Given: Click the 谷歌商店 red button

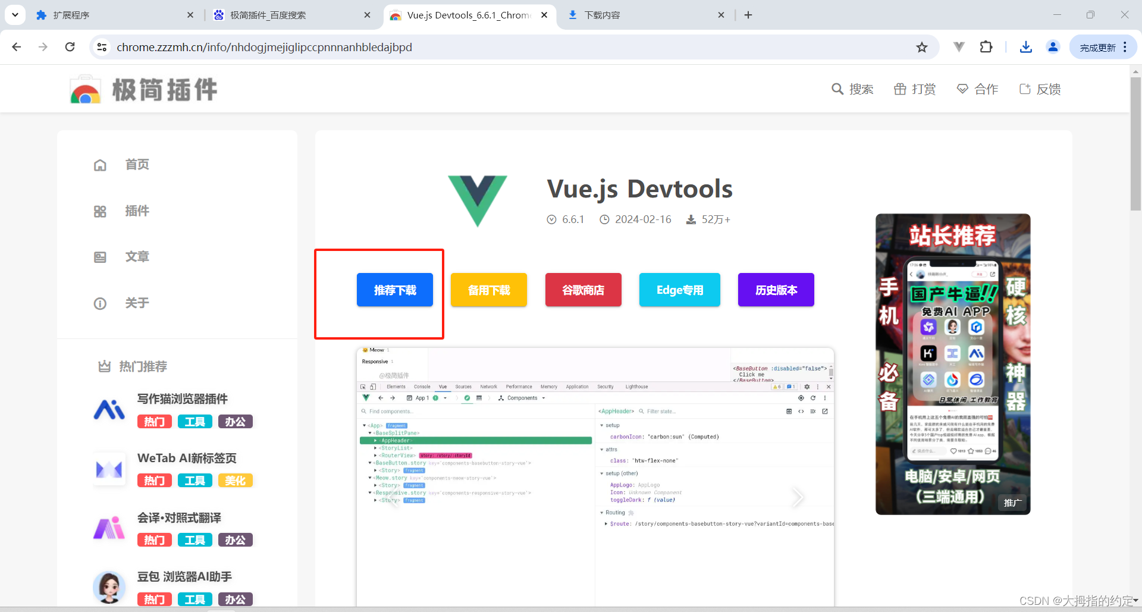Looking at the screenshot, I should pyautogui.click(x=583, y=290).
